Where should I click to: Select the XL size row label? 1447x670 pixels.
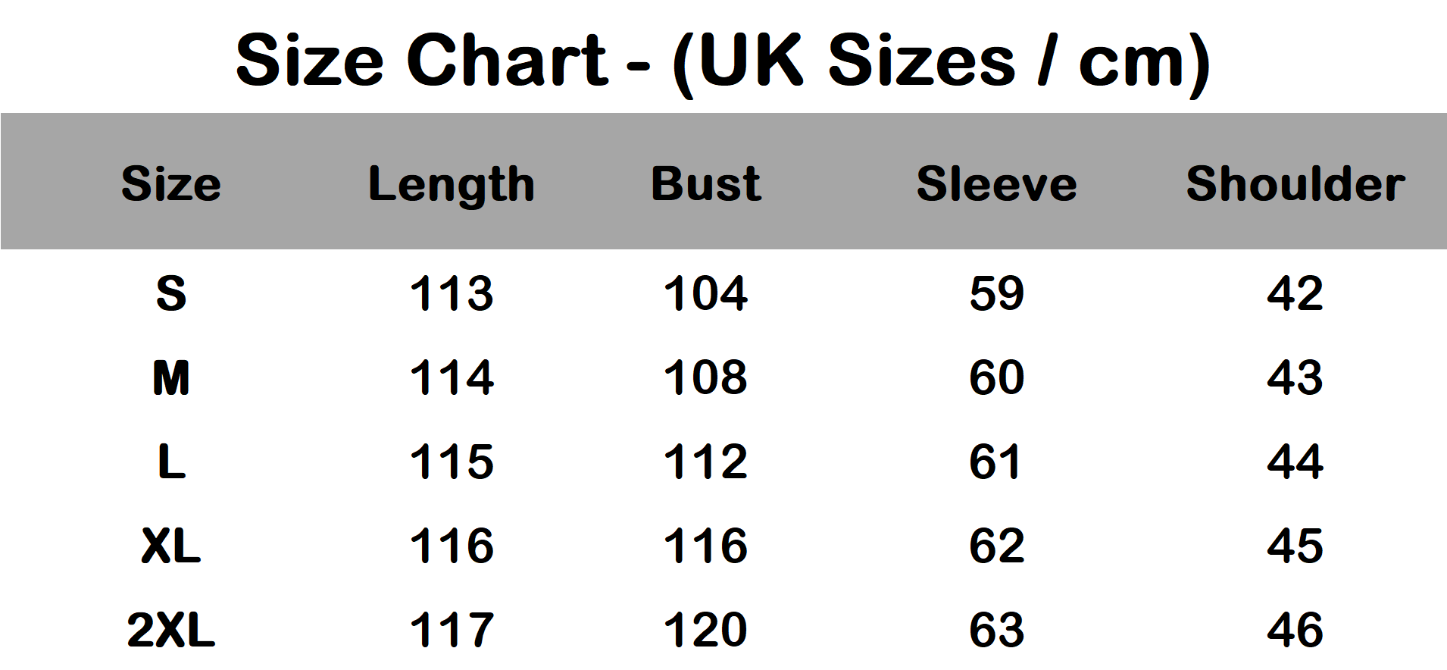tap(171, 546)
